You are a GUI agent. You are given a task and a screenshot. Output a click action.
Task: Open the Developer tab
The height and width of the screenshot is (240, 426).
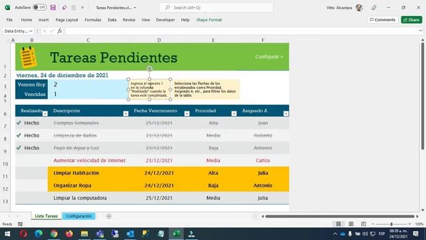coord(166,20)
